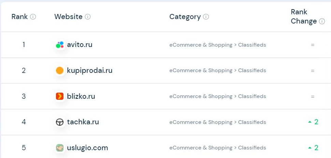The image size is (331, 158).
Task: Click info icon beside Category header
Action: (x=206, y=17)
